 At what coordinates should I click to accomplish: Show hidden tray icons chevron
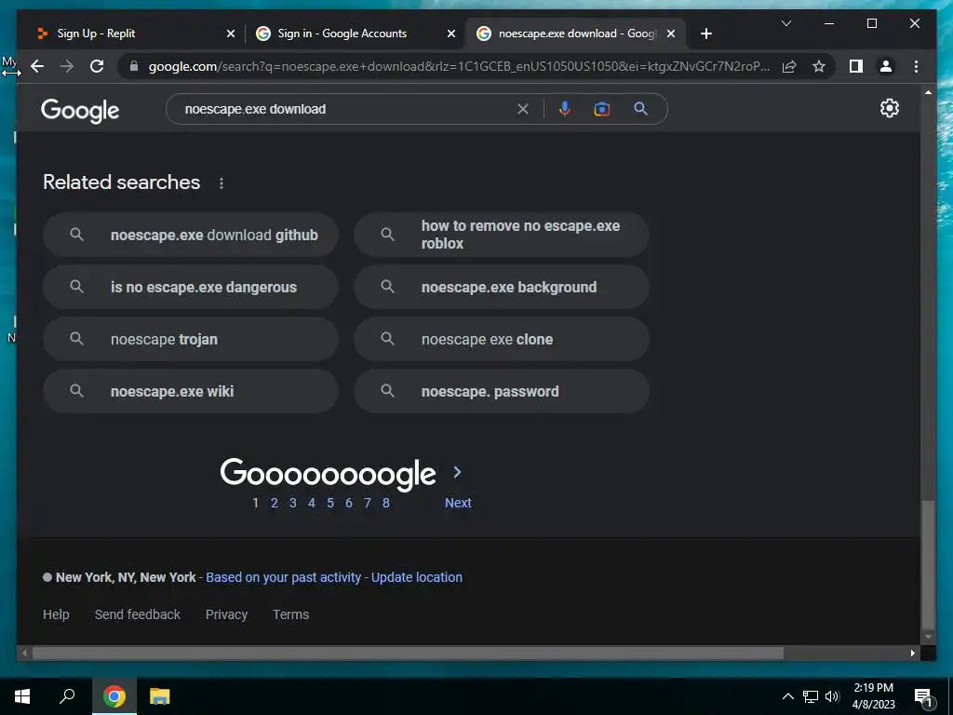pos(787,696)
